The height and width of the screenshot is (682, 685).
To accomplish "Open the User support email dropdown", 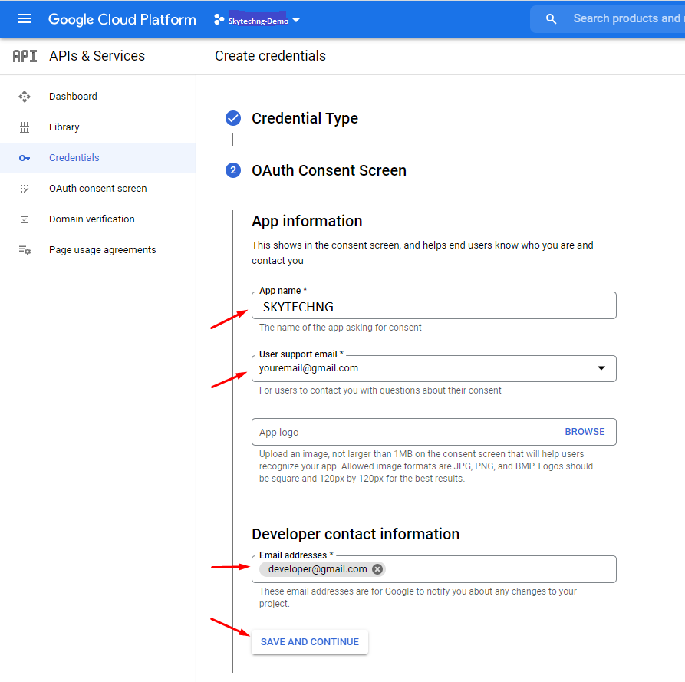I will [x=434, y=368].
